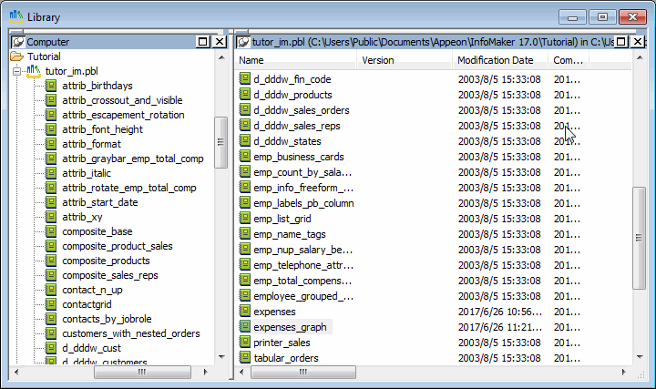Select customers_with_nested_orders in the tree
Viewport: 656px width, 389px height.
pyautogui.click(x=131, y=333)
